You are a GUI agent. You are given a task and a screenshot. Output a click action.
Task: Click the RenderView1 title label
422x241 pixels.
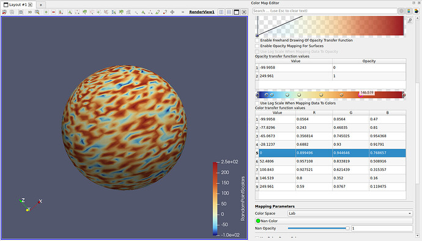click(202, 12)
